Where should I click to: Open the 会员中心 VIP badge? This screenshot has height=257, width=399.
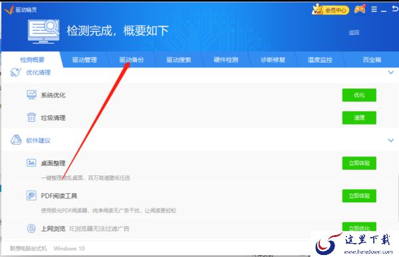tap(331, 10)
